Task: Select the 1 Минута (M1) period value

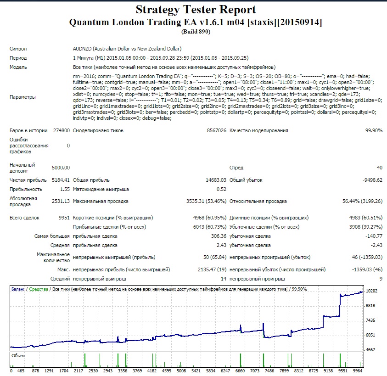Action: (x=161, y=58)
